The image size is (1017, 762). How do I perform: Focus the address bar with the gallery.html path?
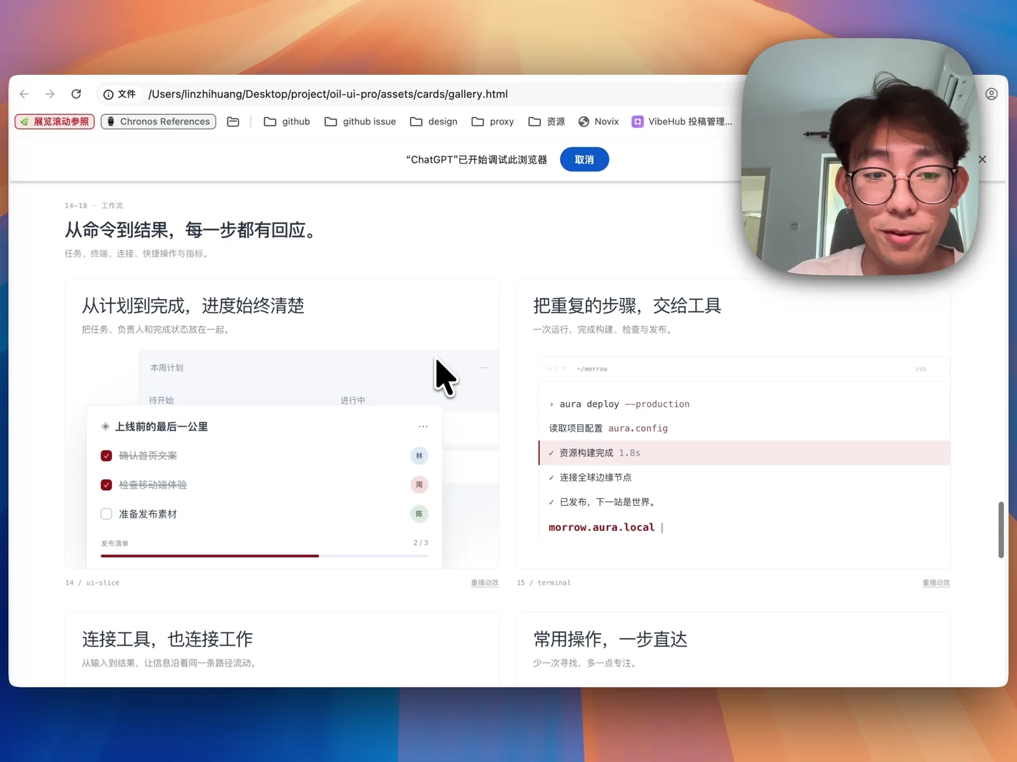click(328, 94)
